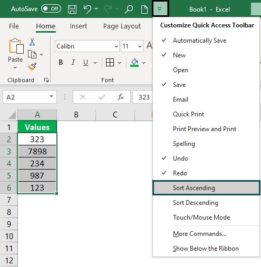Click the Cut scissors icon

(x=32, y=42)
